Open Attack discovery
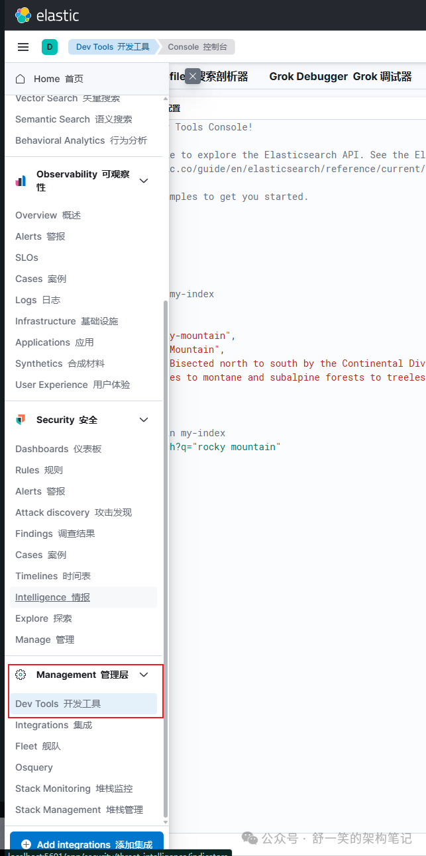 (x=74, y=512)
